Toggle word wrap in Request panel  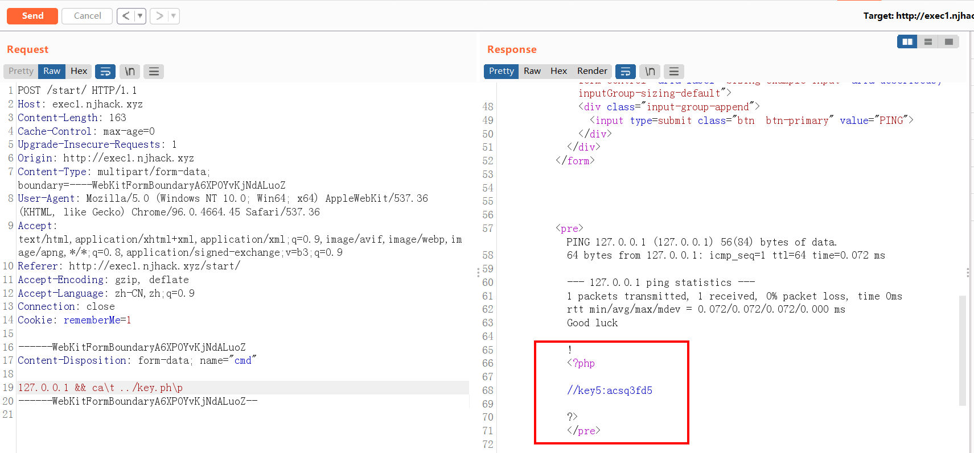(x=105, y=71)
